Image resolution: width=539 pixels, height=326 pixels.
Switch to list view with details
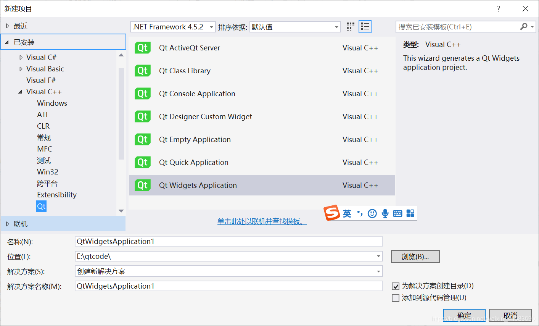point(365,27)
